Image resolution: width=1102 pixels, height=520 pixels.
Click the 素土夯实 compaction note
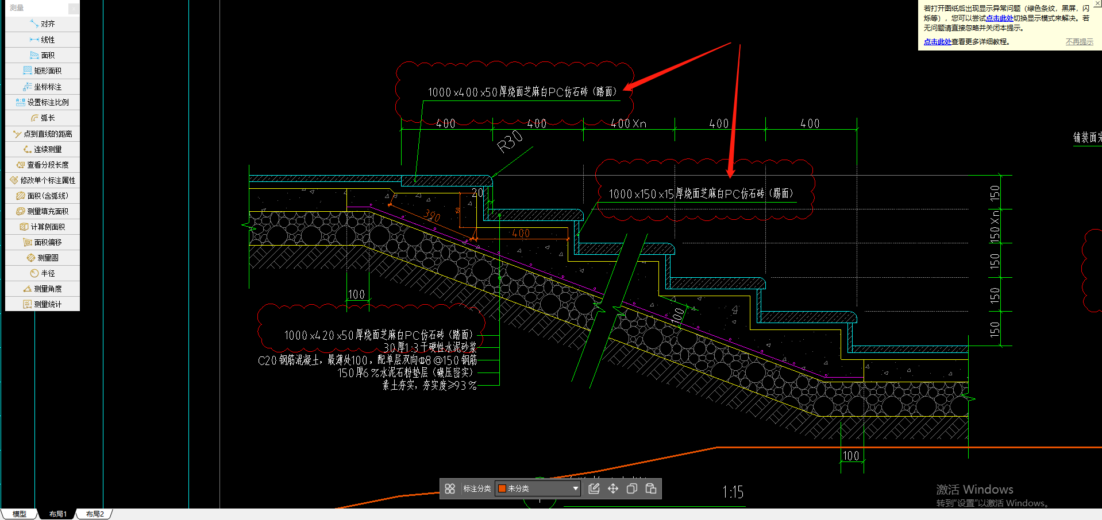(430, 386)
